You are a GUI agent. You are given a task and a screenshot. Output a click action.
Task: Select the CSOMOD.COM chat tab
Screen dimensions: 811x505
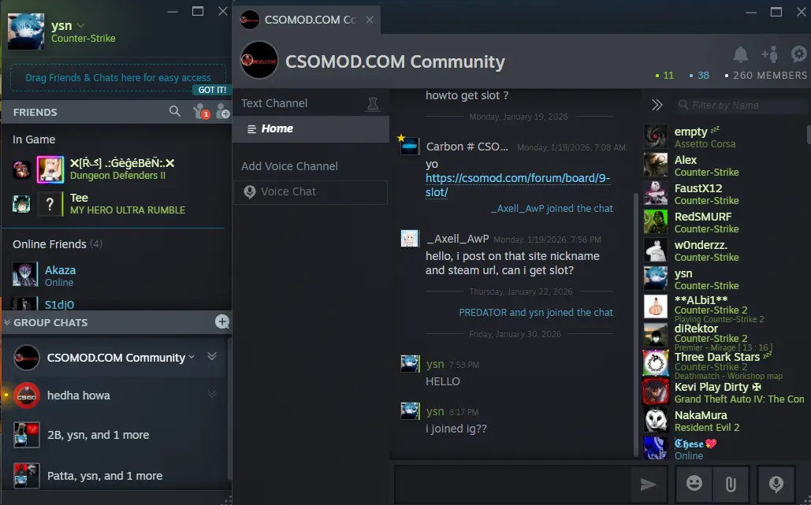pos(306,20)
